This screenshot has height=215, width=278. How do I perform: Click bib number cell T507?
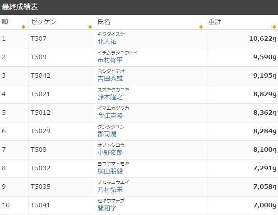point(38,38)
